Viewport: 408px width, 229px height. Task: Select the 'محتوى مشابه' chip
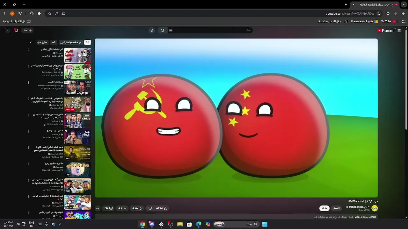click(x=42, y=42)
